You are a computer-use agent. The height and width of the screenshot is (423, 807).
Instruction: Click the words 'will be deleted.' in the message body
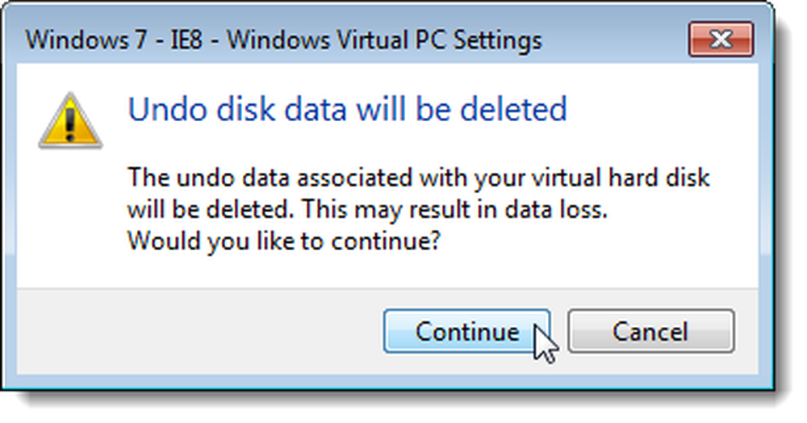211,209
